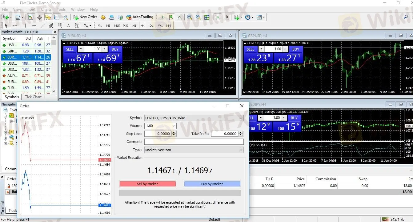Switch to the Tick Chart tab
413x222 pixels.
(33, 97)
